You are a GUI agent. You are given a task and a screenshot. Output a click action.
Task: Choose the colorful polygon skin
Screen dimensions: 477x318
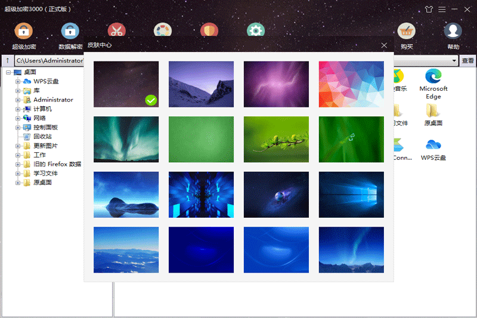pos(351,84)
